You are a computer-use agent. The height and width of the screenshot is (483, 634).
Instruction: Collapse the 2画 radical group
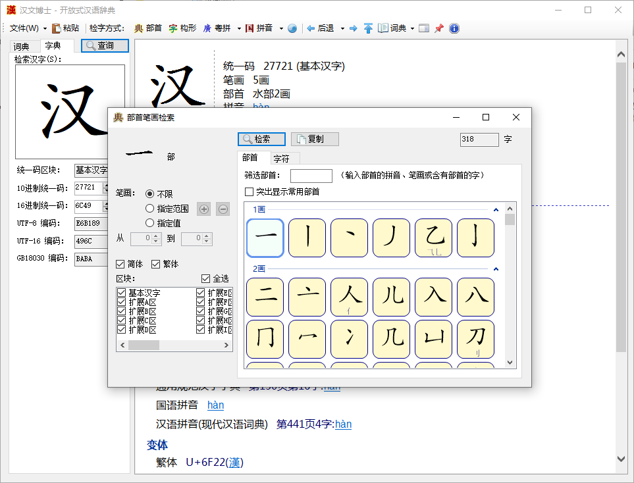496,268
